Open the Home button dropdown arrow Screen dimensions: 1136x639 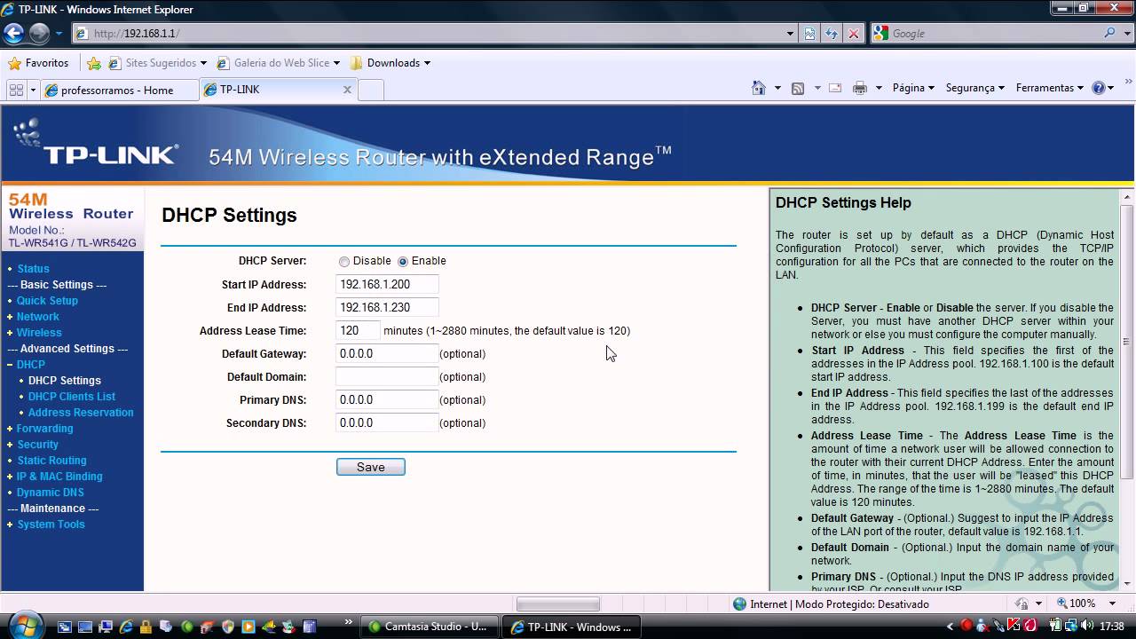[x=777, y=88]
